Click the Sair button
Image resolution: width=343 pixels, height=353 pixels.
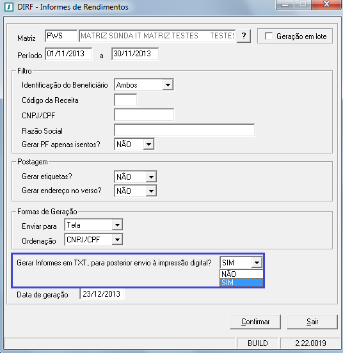click(312, 322)
